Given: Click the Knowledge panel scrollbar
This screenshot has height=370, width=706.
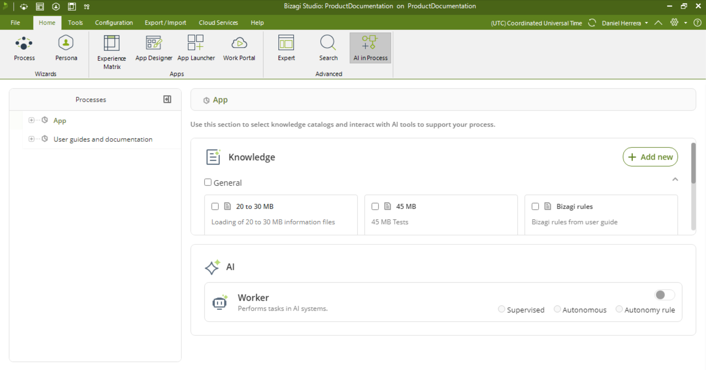Looking at the screenshot, I should click(x=693, y=164).
